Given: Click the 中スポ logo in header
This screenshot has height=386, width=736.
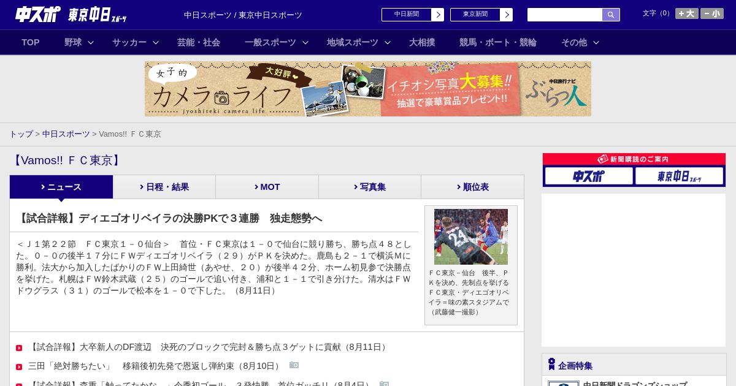Looking at the screenshot, I should 38,14.
